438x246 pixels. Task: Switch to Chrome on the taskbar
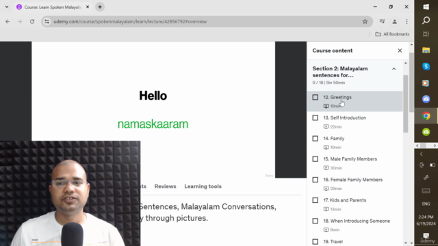click(x=426, y=115)
